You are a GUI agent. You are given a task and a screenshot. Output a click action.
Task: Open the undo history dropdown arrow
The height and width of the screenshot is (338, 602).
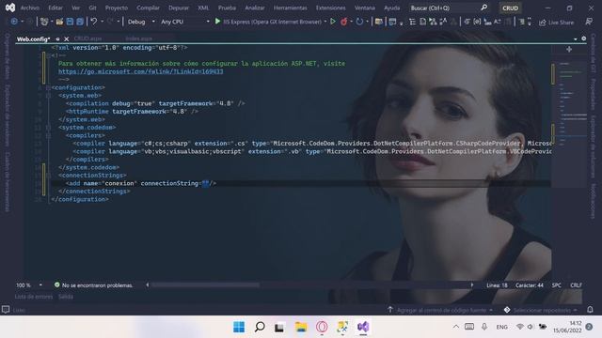click(x=103, y=22)
